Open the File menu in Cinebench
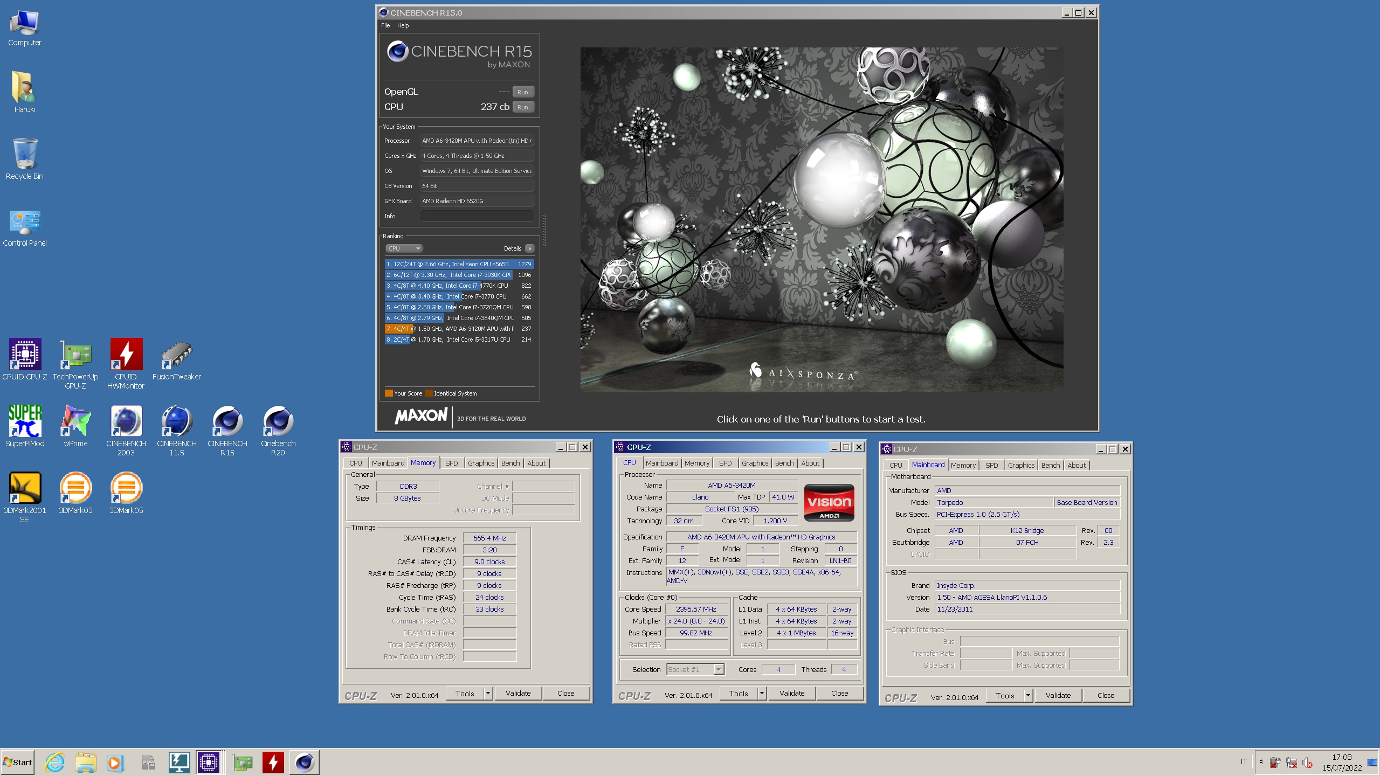The width and height of the screenshot is (1380, 776). tap(385, 25)
